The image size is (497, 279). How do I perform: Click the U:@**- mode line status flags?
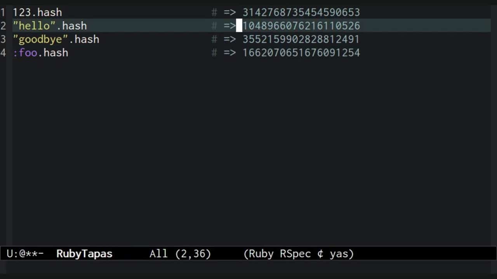tap(25, 254)
